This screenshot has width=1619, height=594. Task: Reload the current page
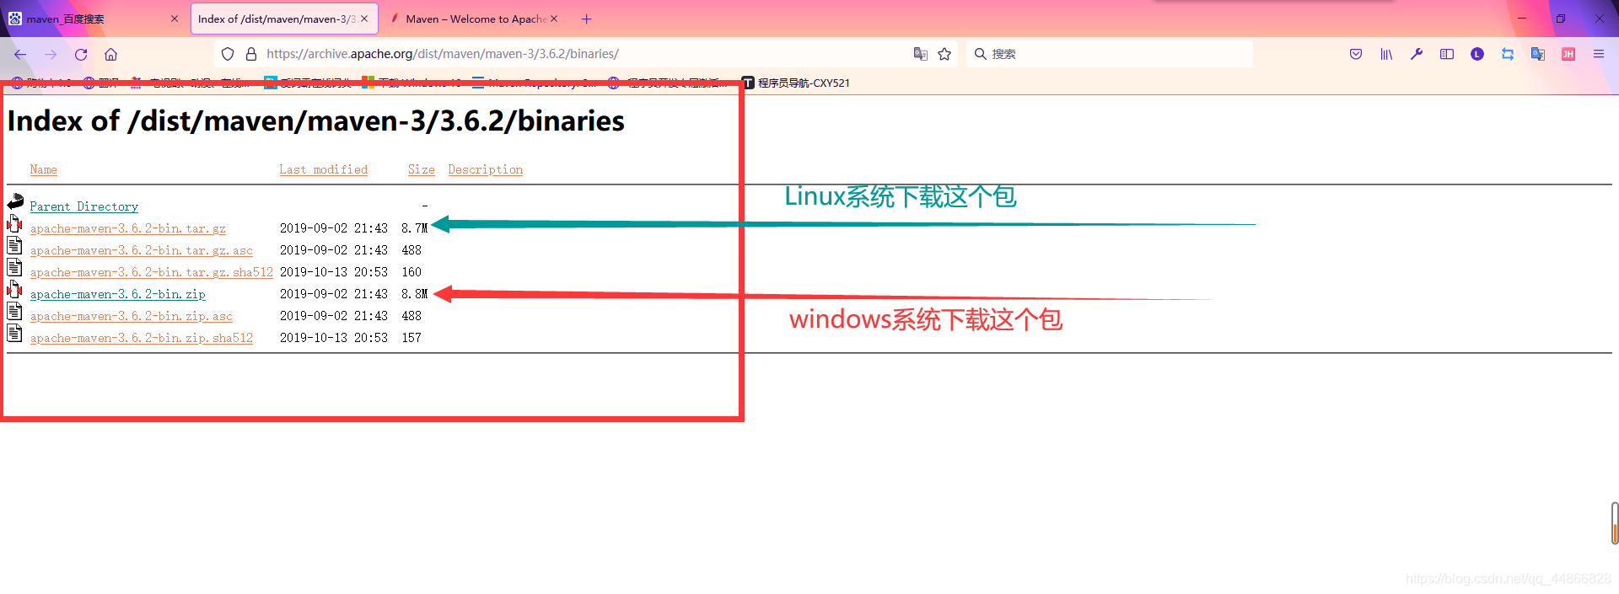coord(81,54)
